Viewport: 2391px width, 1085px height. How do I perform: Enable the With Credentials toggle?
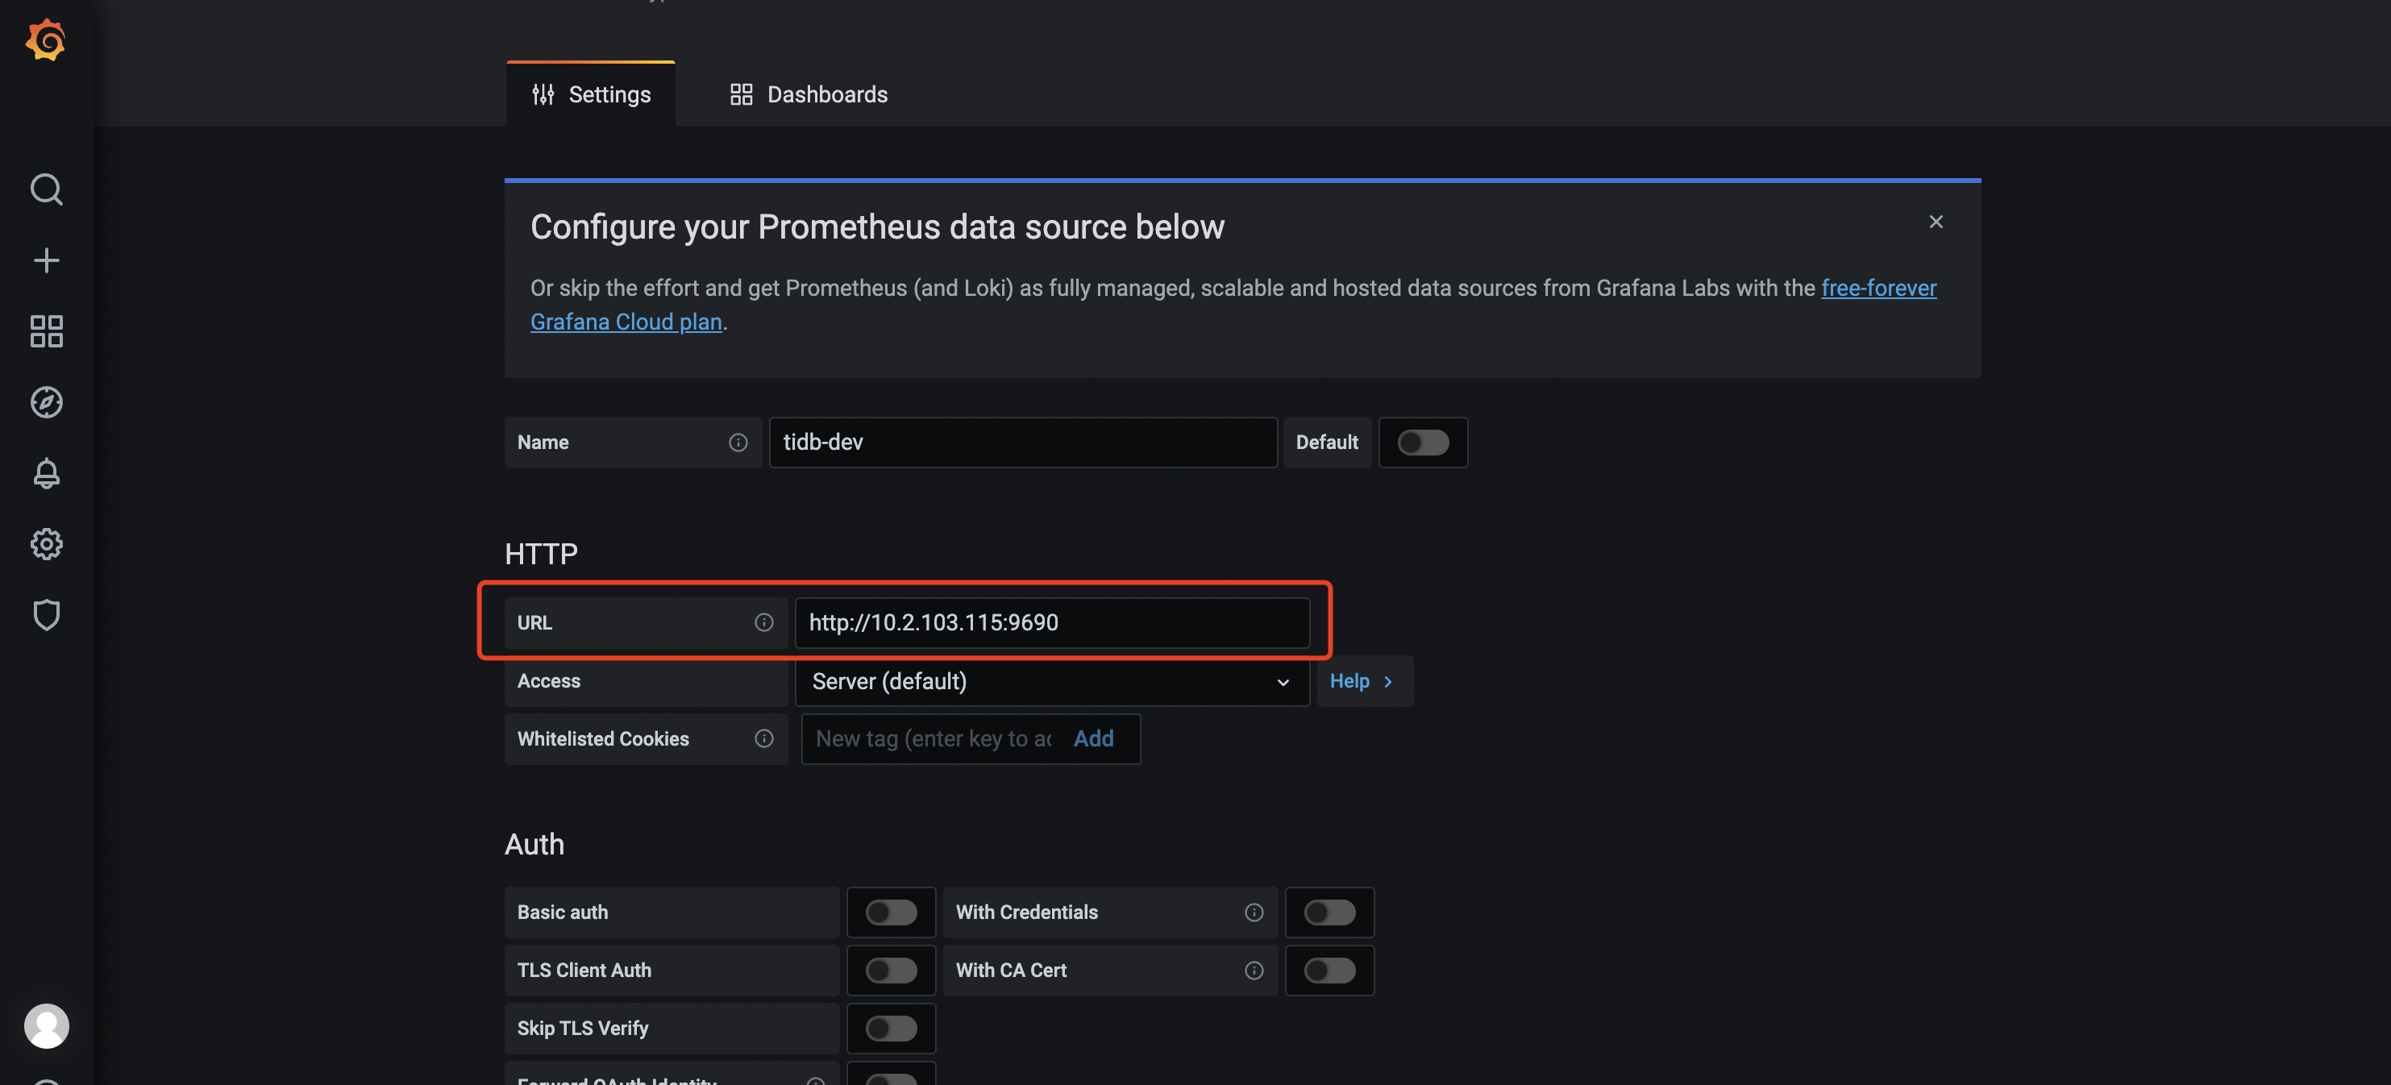pos(1329,912)
